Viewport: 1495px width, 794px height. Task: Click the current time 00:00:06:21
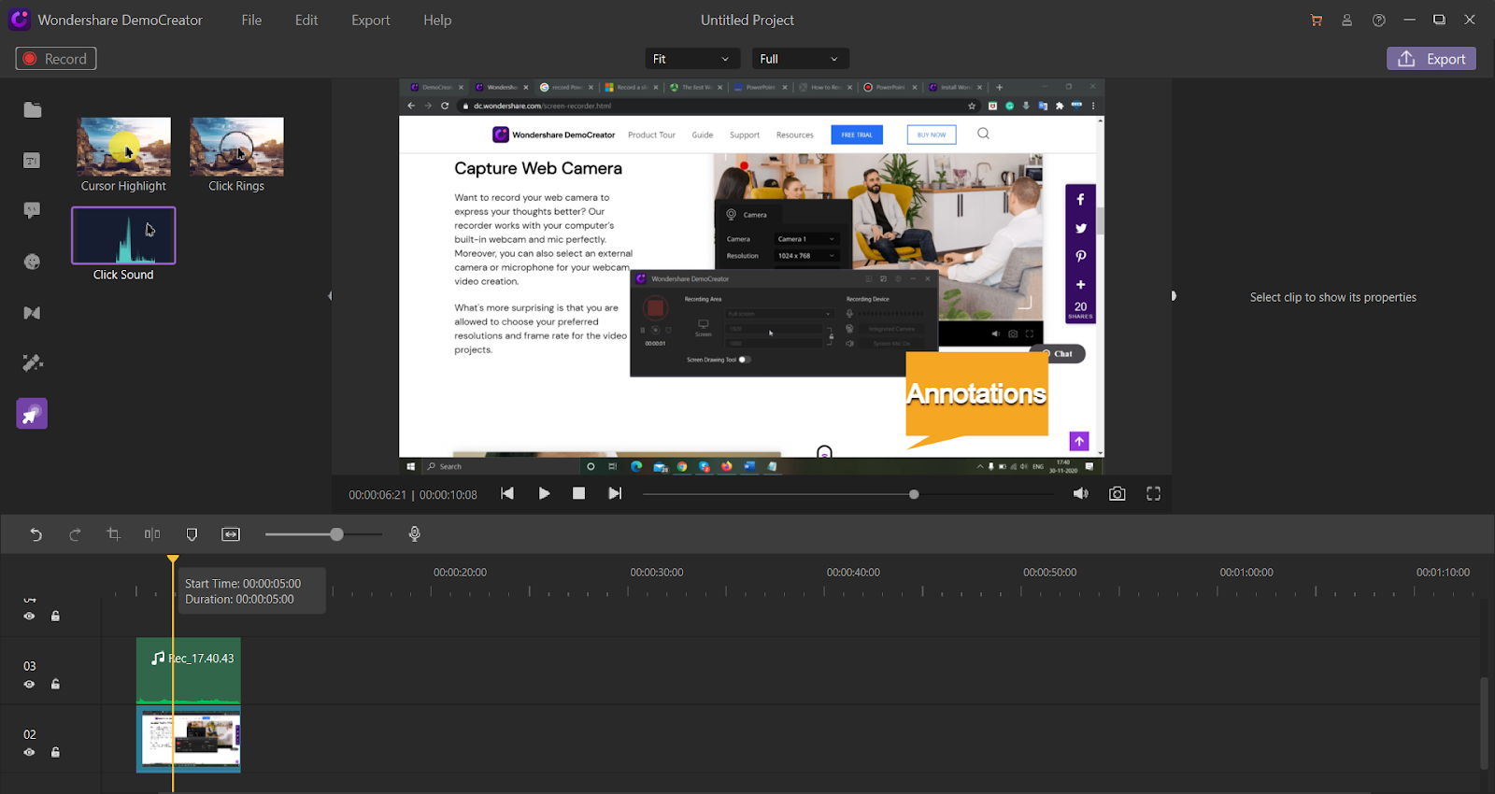(x=377, y=495)
